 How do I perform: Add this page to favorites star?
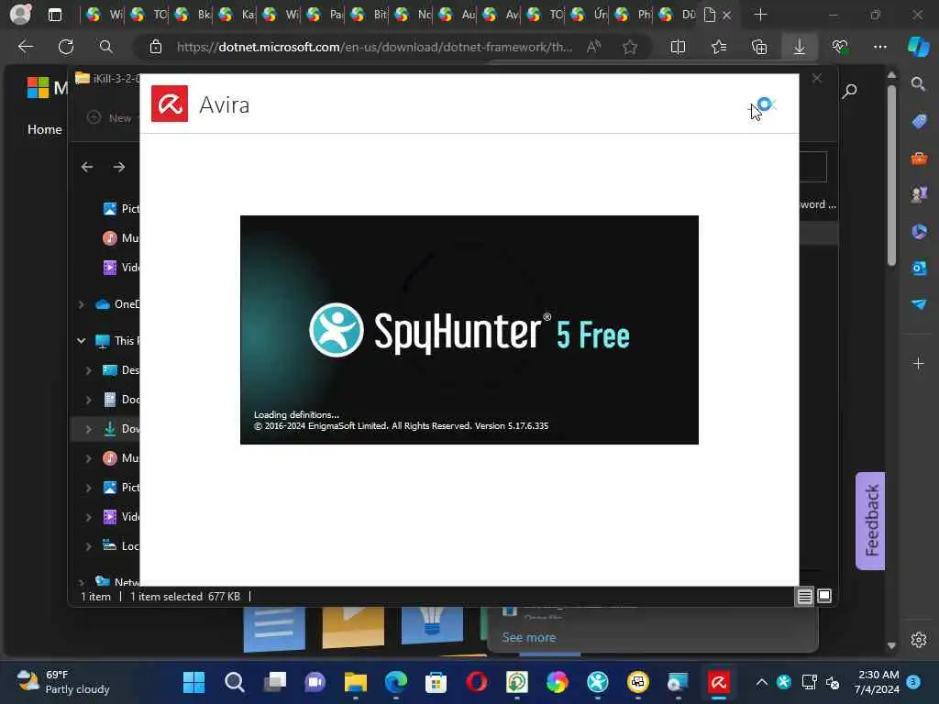(x=629, y=47)
